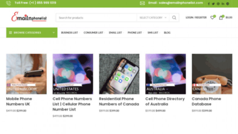This screenshot has height=134, width=238.
Task: Expand the Browse Categories menu
Action: (x=32, y=33)
